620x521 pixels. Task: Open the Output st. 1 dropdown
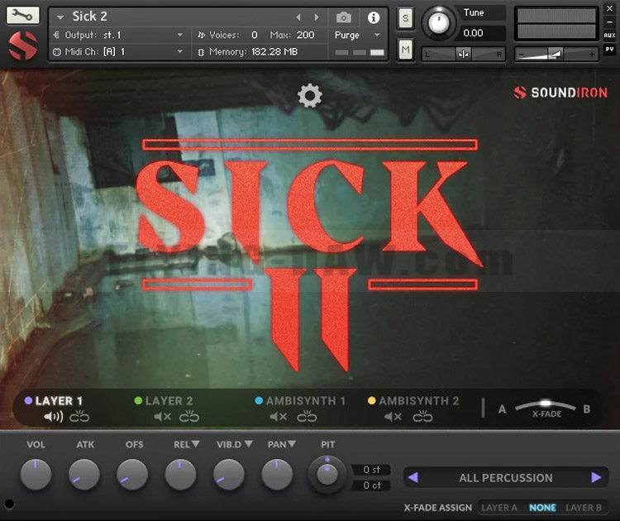(180, 36)
